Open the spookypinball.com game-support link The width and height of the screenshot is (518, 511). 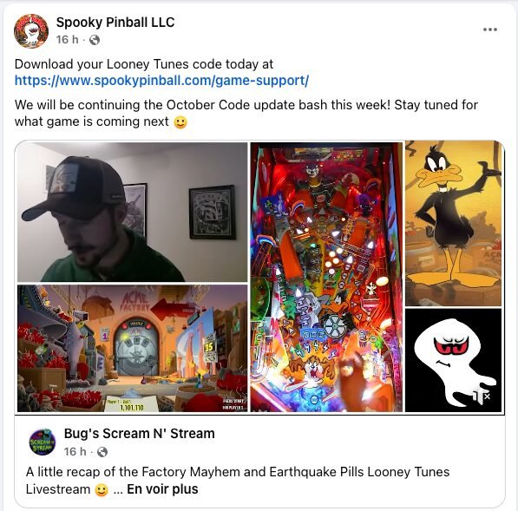[162, 81]
